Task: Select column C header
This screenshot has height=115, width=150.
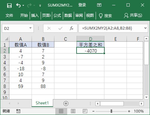Action: coord(66,39)
